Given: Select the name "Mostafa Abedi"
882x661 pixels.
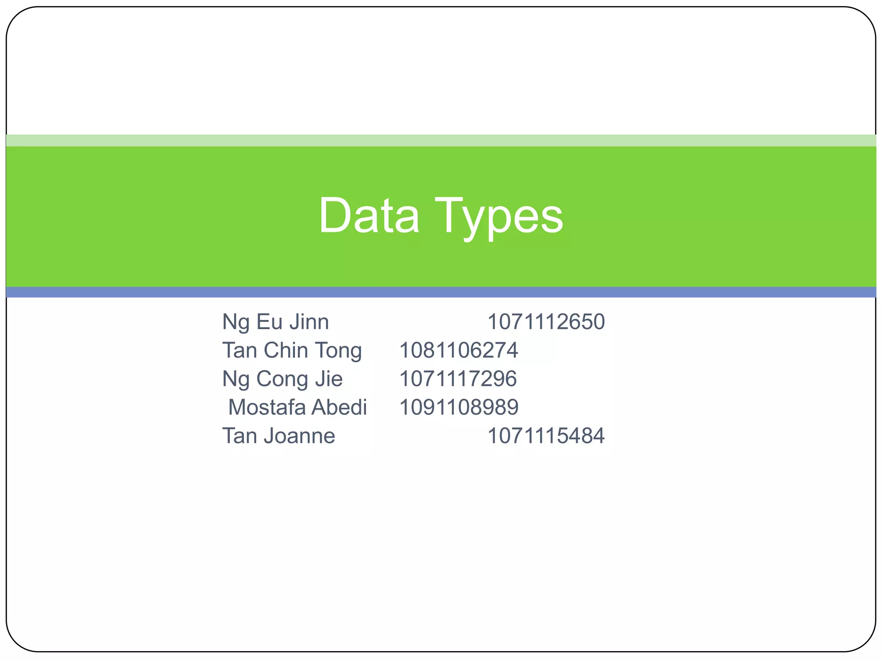Looking at the screenshot, I should 297,407.
